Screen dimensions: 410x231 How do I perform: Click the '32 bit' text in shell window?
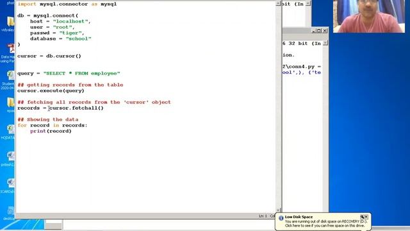(x=298, y=44)
